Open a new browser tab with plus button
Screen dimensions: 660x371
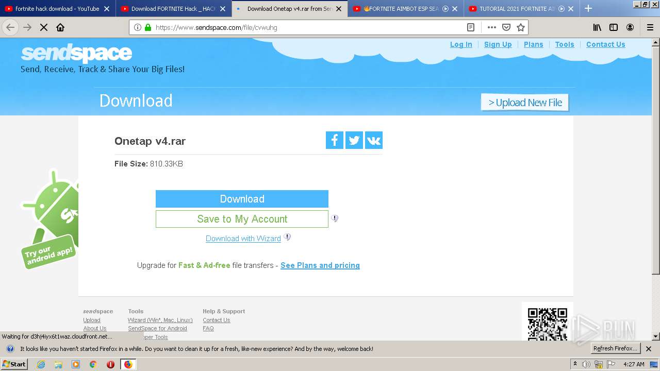pyautogui.click(x=588, y=8)
